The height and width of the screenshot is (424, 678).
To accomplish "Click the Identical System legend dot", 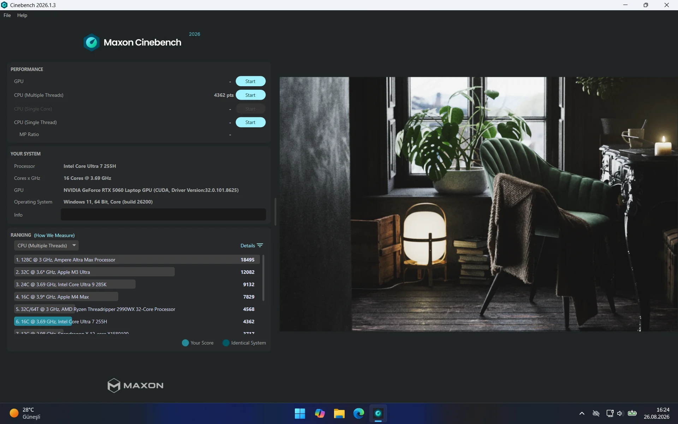I will pyautogui.click(x=226, y=343).
